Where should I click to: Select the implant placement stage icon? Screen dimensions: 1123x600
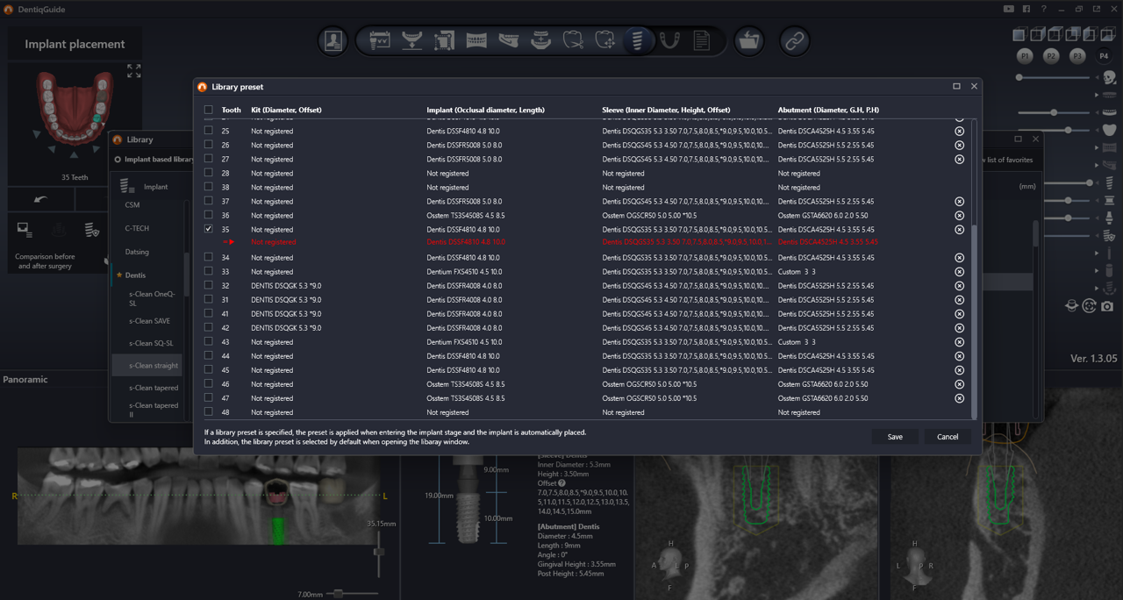pos(638,41)
